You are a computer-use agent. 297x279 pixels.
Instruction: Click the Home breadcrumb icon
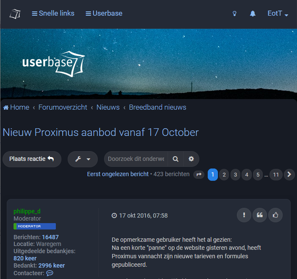(x=6, y=108)
